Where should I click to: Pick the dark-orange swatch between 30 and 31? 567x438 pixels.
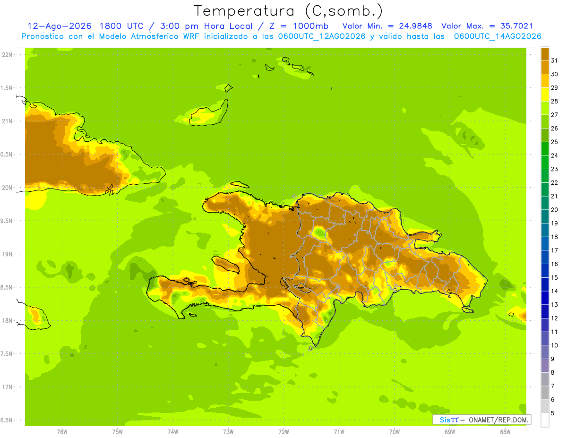coord(545,67)
